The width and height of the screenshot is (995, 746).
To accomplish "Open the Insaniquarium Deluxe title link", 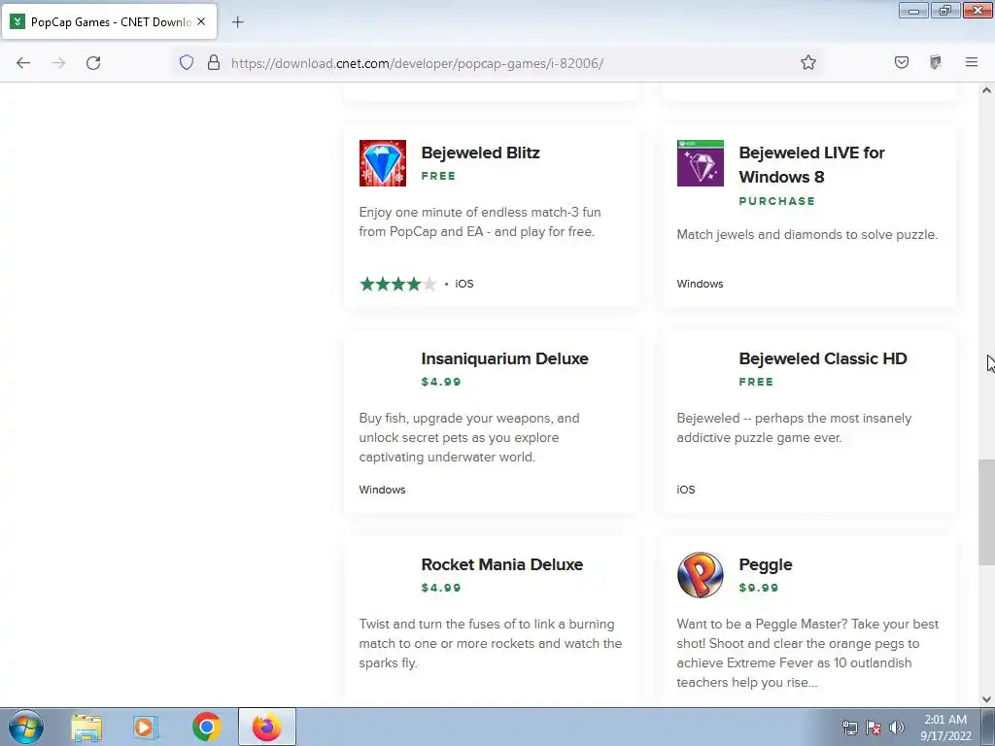I will point(504,358).
